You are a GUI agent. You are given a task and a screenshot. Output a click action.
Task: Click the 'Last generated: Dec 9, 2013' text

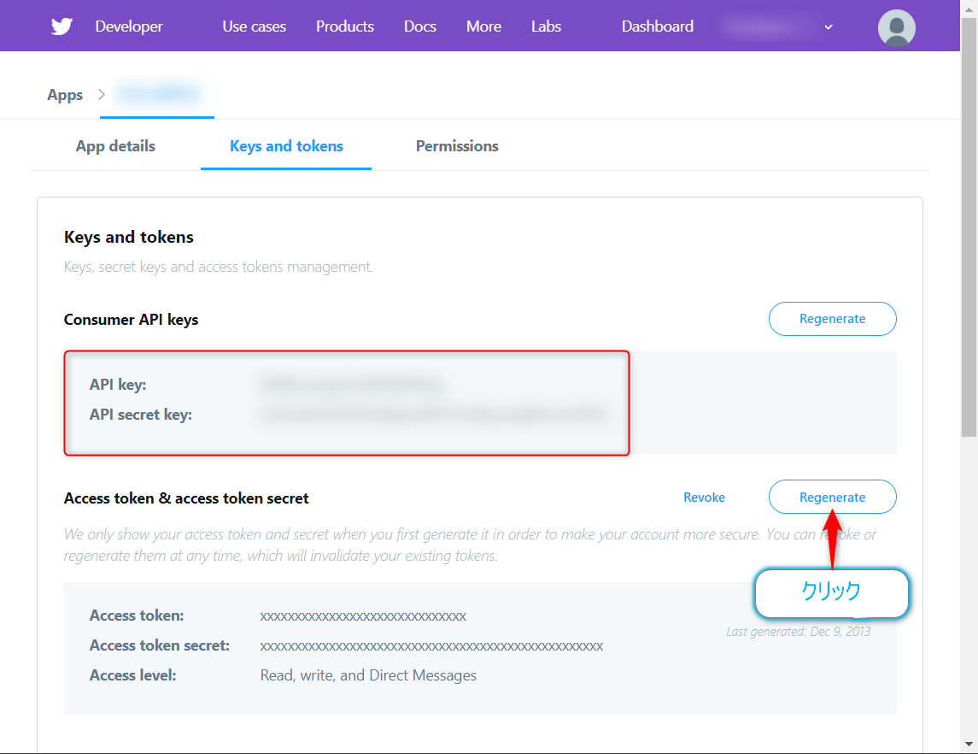click(799, 632)
